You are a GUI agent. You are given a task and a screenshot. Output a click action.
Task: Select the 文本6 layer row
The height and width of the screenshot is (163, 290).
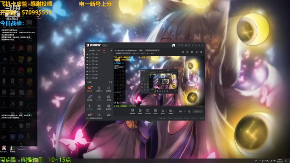tap(99, 58)
